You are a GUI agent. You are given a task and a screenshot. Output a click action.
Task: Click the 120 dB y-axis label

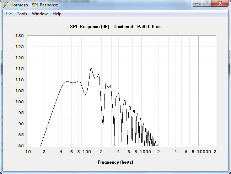coord(20,58)
